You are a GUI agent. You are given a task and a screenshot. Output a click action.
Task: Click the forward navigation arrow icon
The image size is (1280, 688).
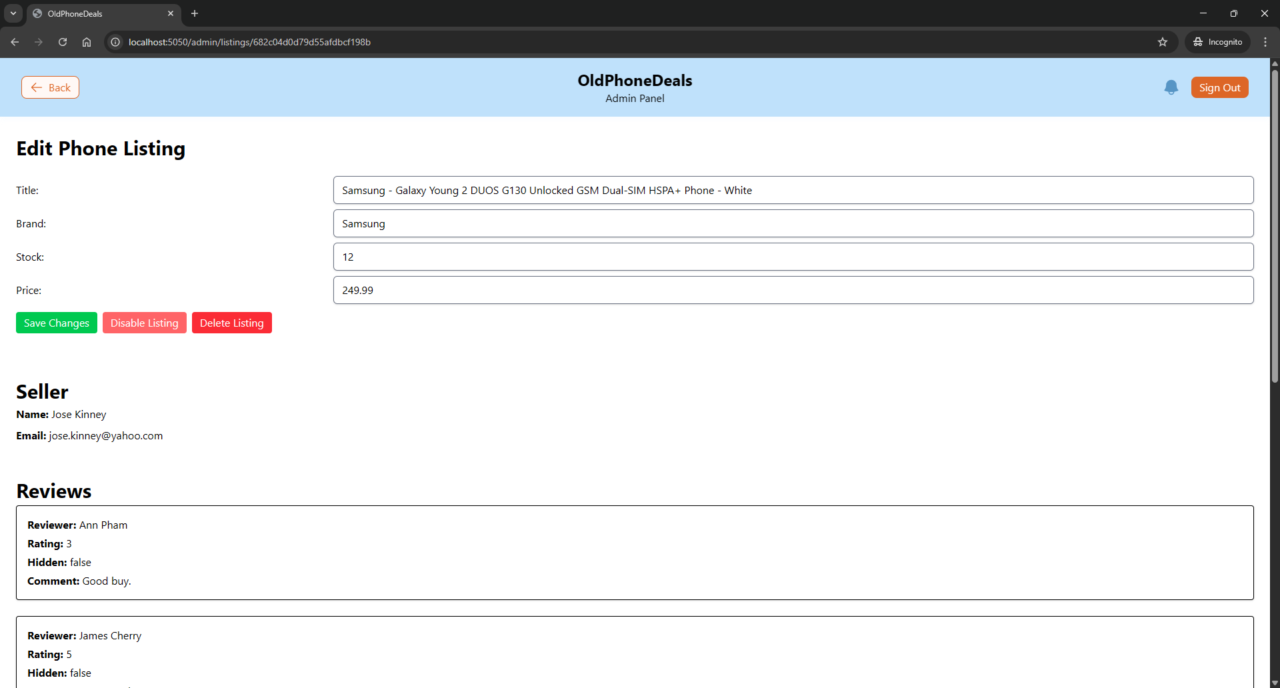[38, 42]
